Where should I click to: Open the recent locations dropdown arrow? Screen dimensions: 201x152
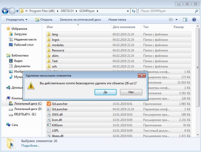pos(17,11)
